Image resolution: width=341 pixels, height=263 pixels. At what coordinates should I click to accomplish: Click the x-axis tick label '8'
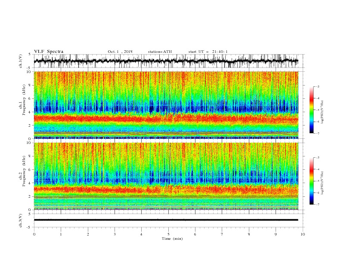[249, 234]
